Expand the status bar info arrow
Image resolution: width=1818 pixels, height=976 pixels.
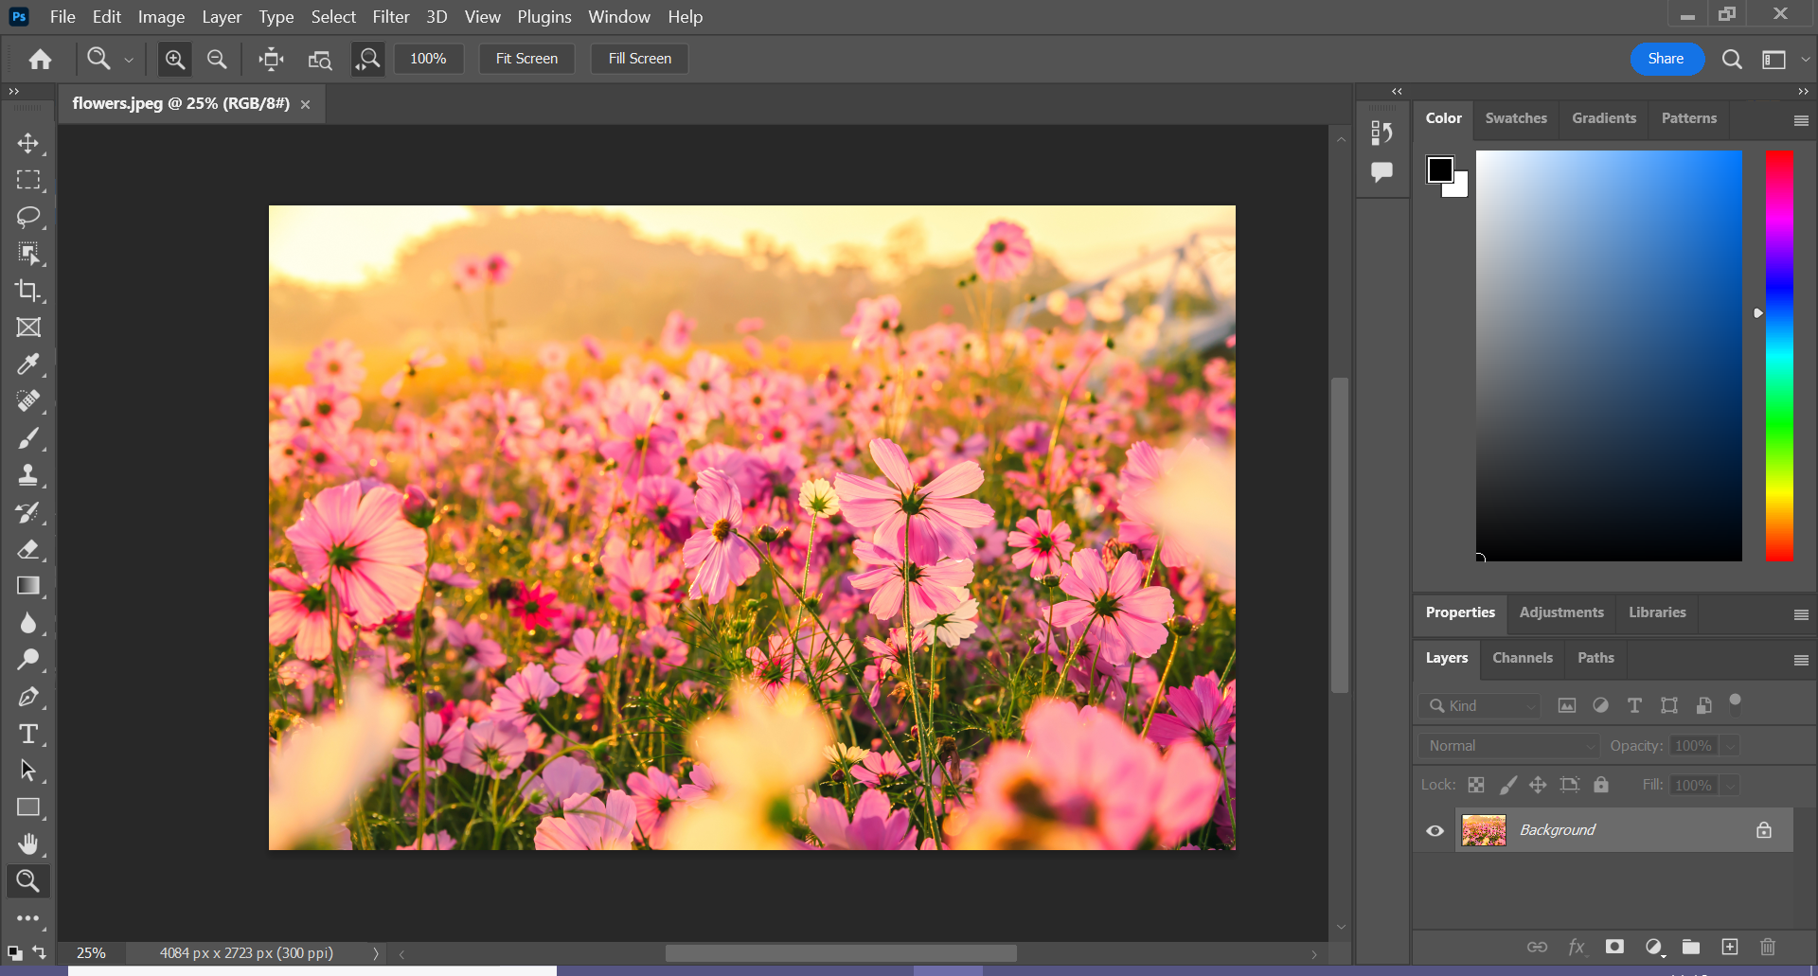(x=376, y=953)
